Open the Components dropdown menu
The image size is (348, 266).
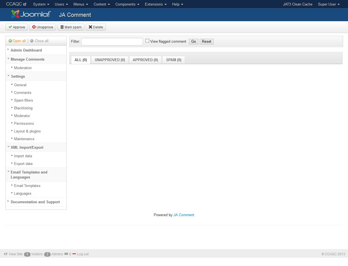coord(127,4)
